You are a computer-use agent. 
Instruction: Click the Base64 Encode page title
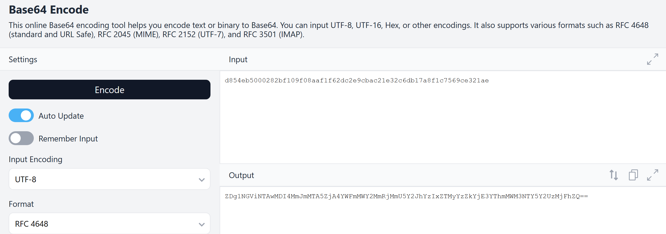[49, 10]
